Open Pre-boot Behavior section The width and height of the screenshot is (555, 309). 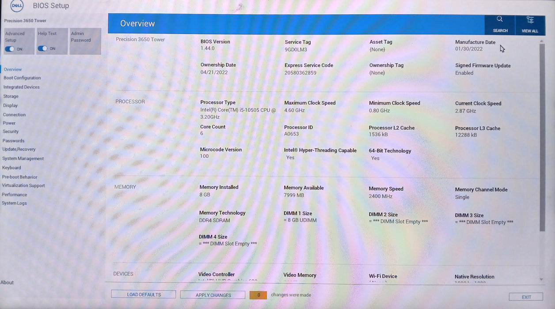19,177
